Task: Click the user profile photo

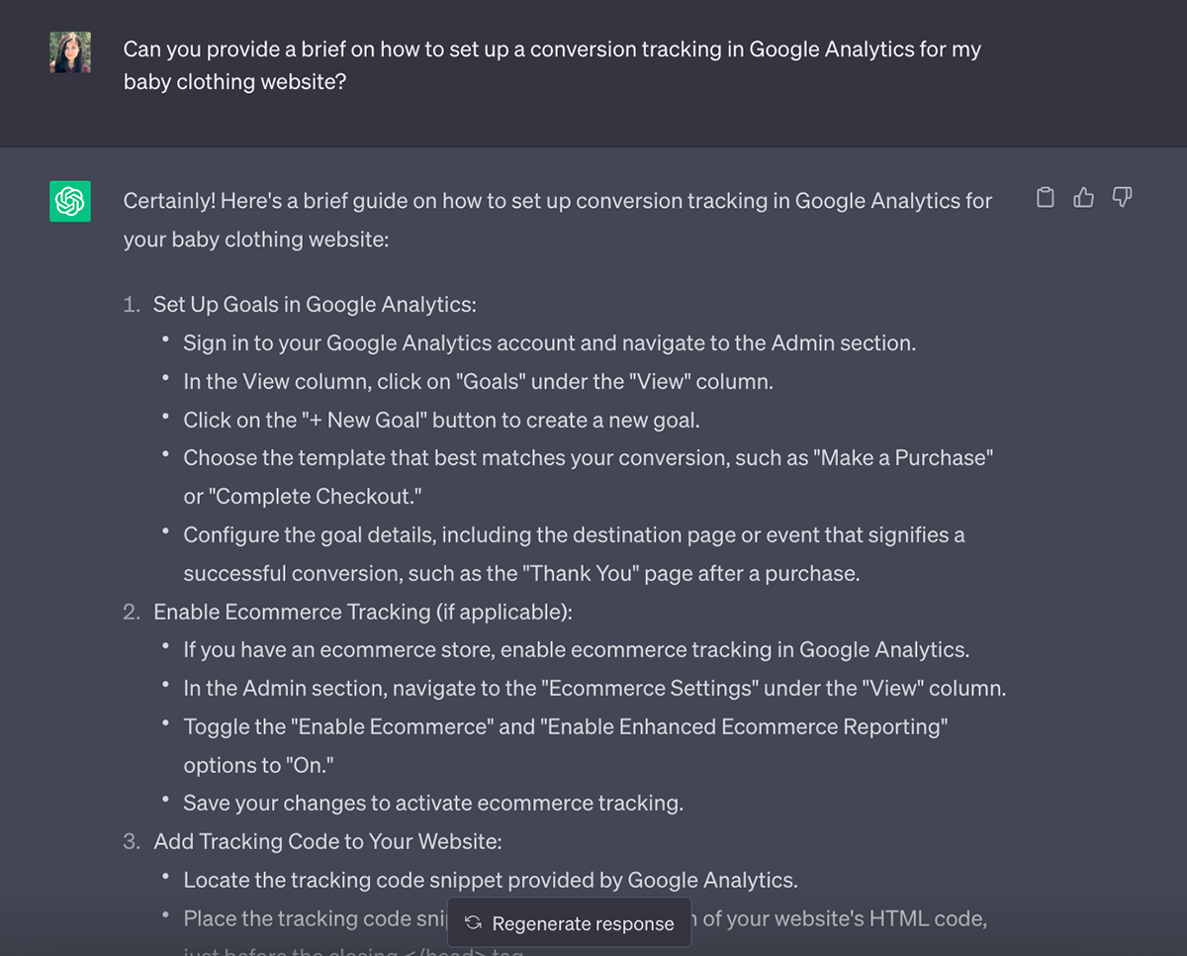Action: 70,52
